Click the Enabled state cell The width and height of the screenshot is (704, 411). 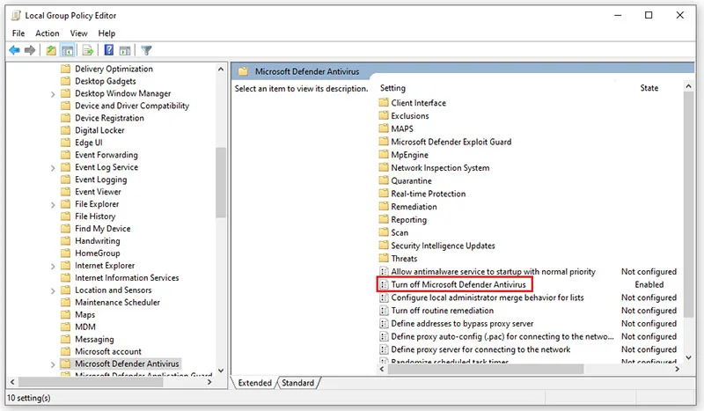pos(649,284)
